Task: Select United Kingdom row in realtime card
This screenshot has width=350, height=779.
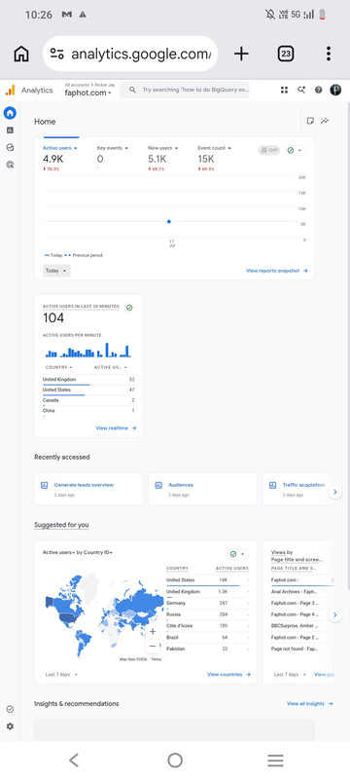Action: point(88,380)
